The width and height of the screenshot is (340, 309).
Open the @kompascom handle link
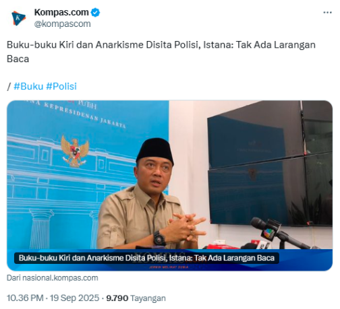pos(62,24)
